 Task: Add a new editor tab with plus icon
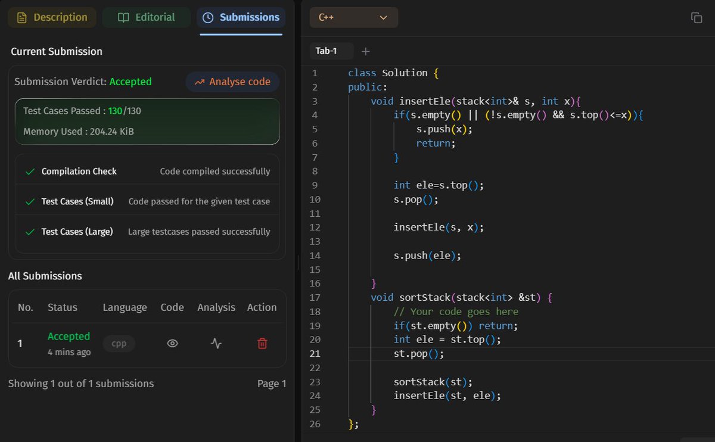(366, 51)
